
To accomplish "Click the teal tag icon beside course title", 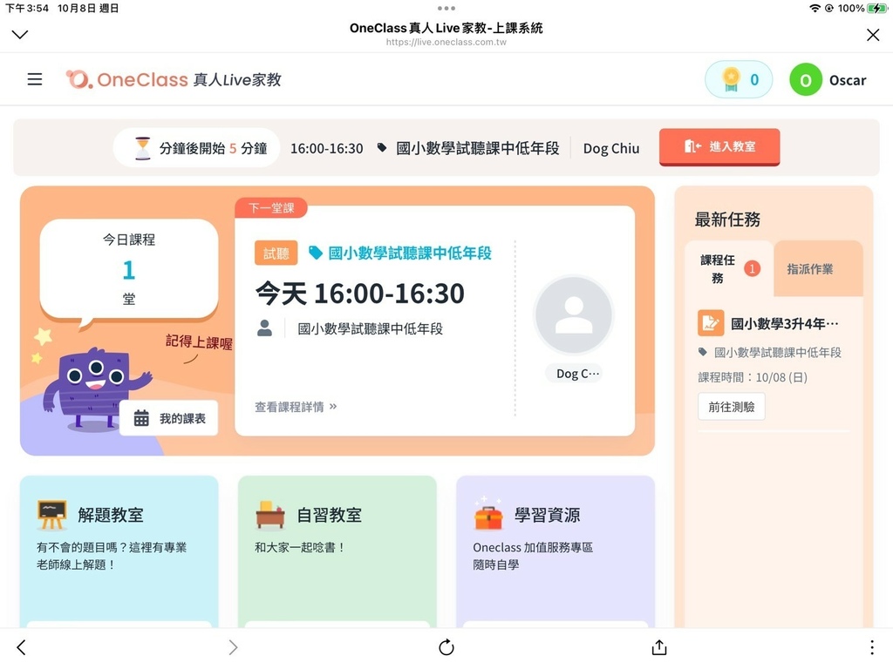I will (316, 253).
